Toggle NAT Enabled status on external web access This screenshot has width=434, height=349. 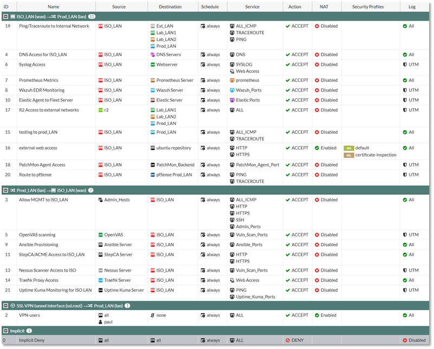317,148
